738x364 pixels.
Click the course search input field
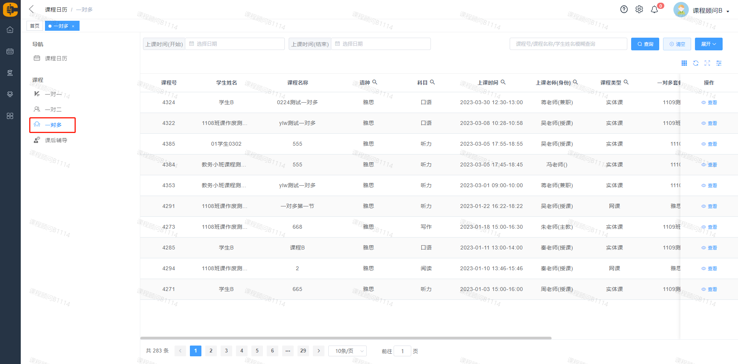(568, 44)
